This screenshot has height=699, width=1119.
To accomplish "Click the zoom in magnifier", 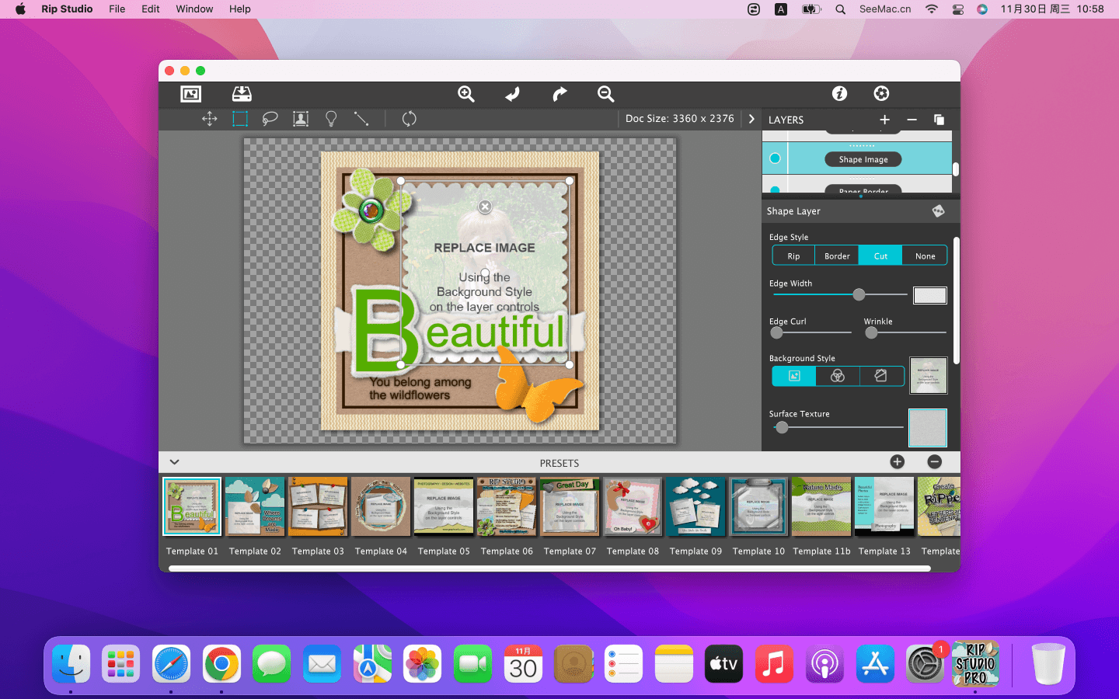I will click(466, 94).
